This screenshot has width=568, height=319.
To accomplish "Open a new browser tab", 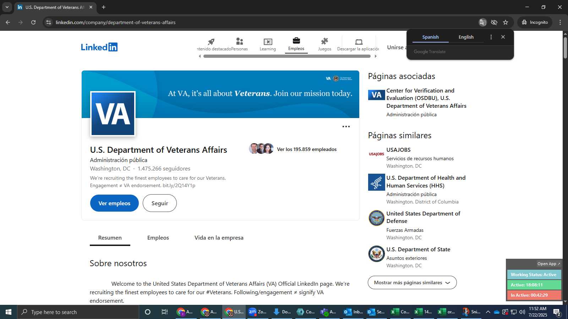I will [x=104, y=7].
